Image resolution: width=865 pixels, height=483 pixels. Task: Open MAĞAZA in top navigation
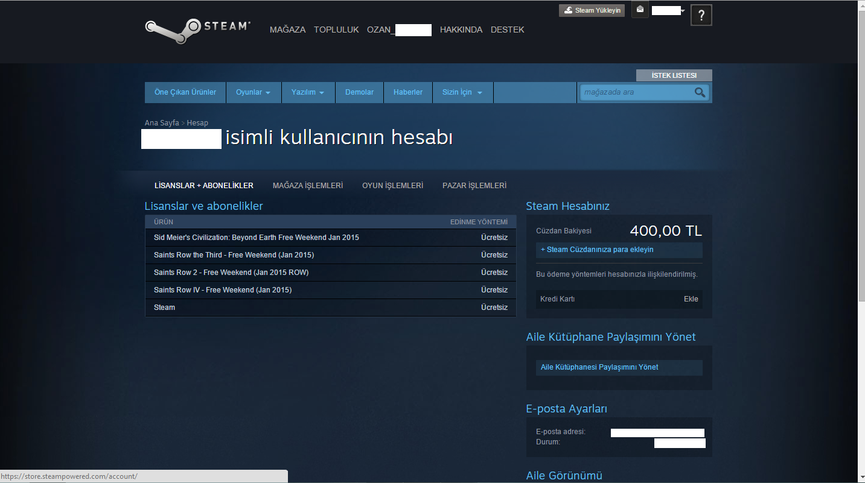click(287, 30)
